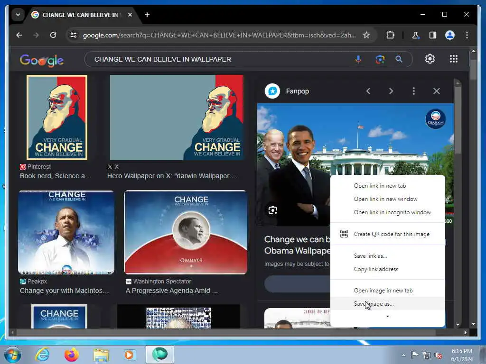Search by image with Google Lens icon
This screenshot has height=364, width=486.
380,59
